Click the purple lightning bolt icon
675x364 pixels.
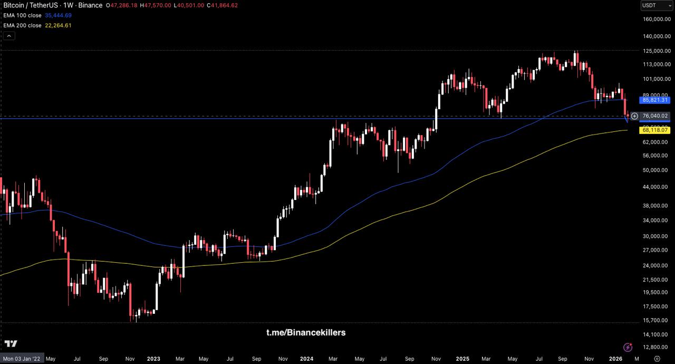click(x=628, y=347)
